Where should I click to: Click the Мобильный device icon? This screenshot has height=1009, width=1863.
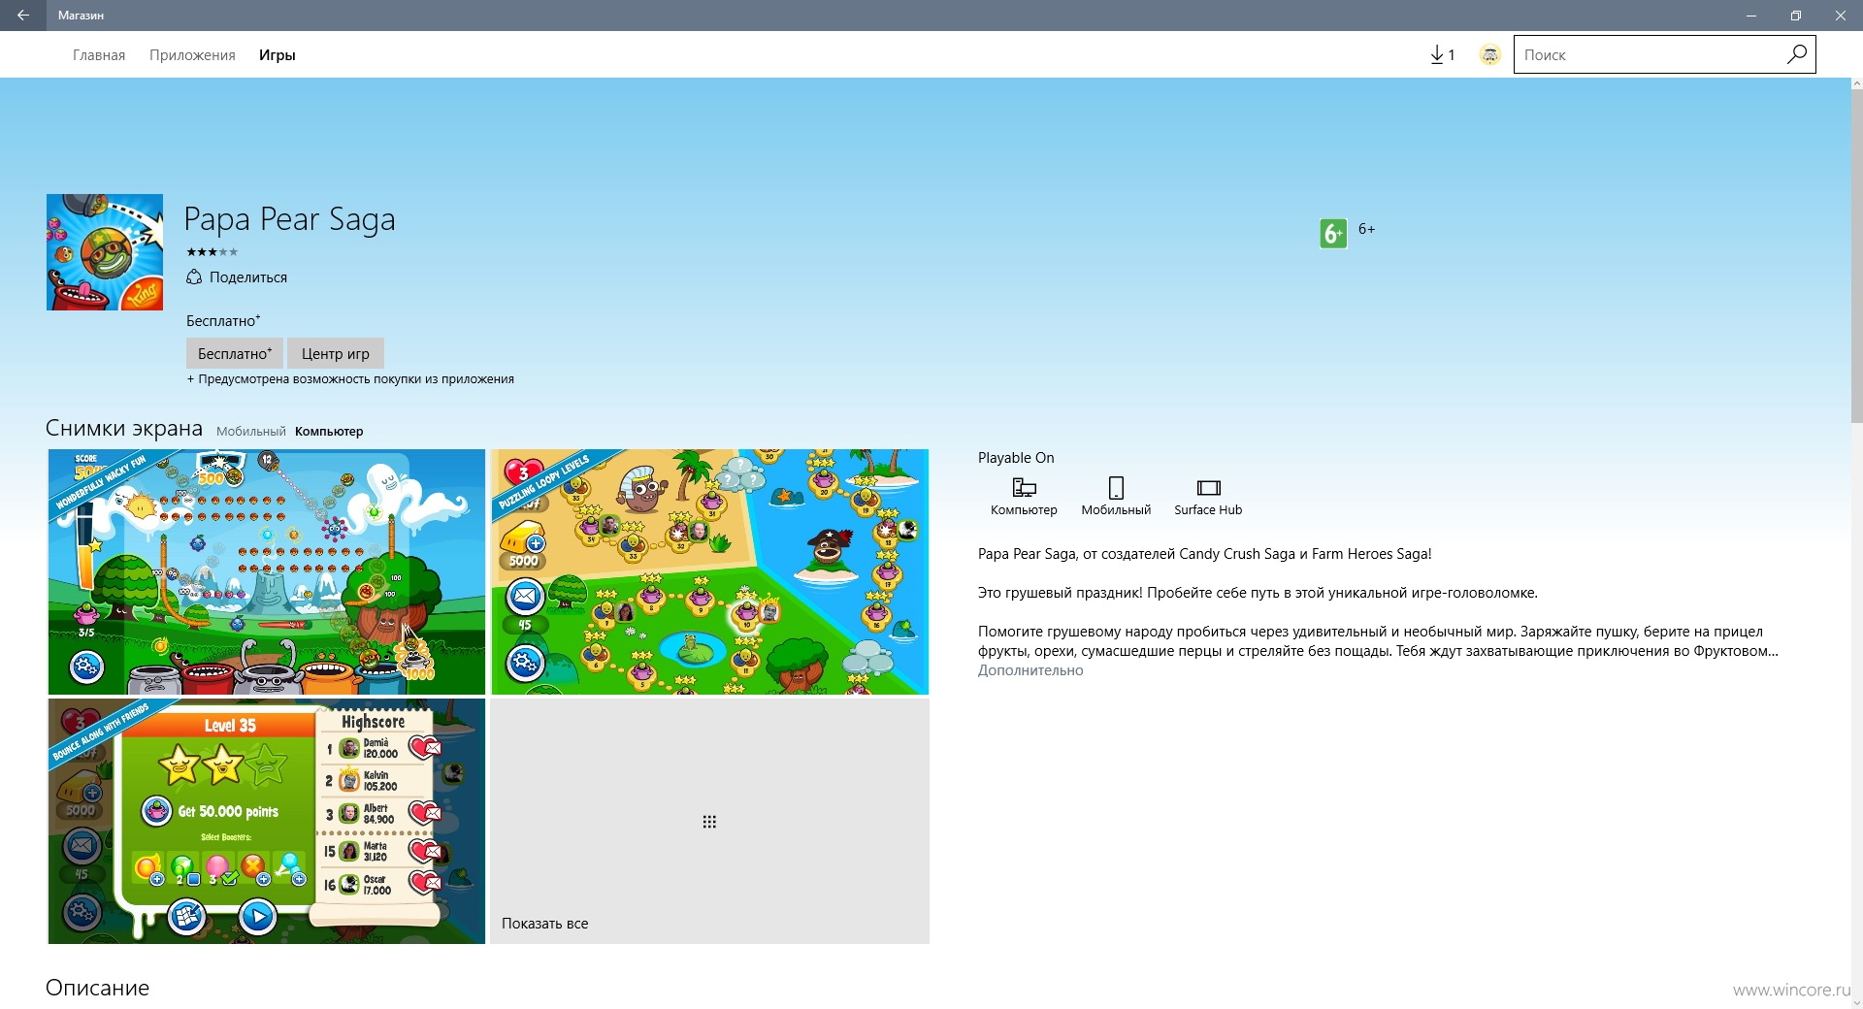click(x=1116, y=487)
